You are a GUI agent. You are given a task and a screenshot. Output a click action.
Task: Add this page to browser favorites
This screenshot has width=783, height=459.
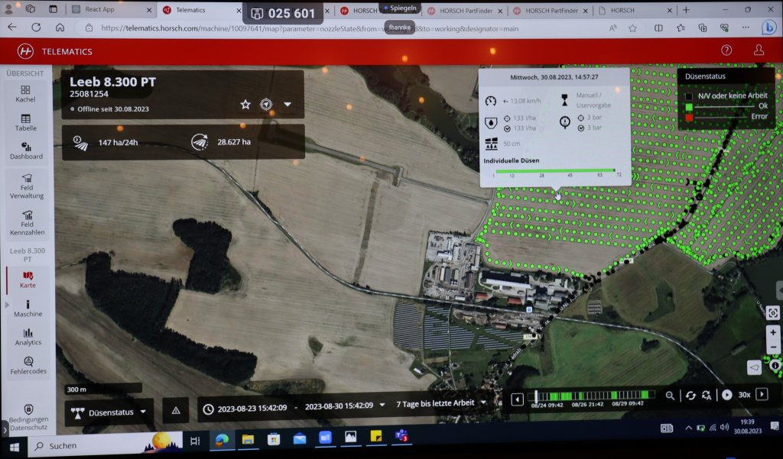632,28
